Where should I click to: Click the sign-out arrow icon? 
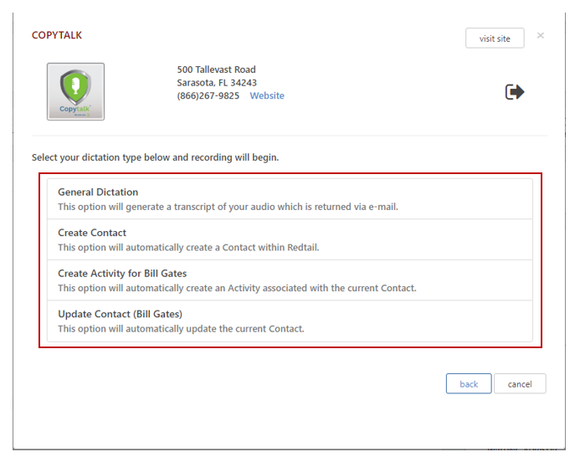point(515,92)
